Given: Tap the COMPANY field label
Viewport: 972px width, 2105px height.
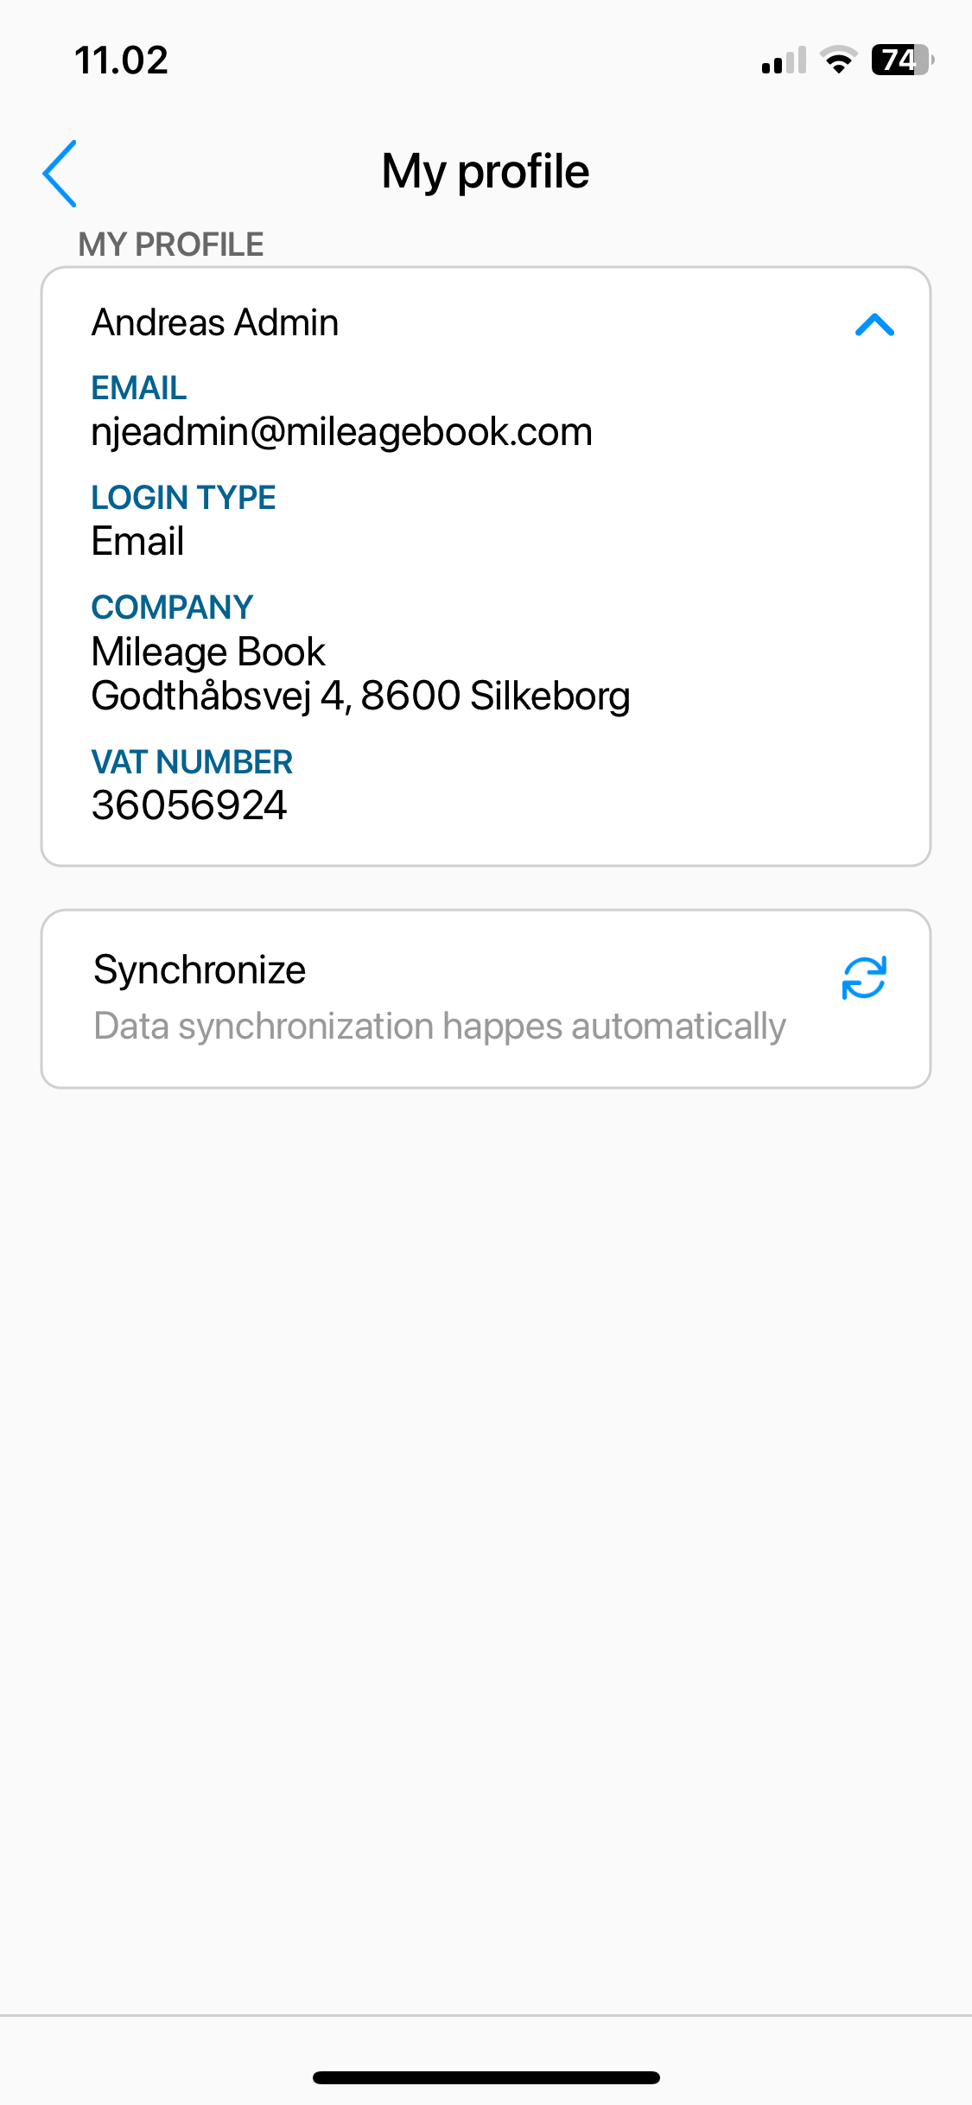Looking at the screenshot, I should point(173,607).
